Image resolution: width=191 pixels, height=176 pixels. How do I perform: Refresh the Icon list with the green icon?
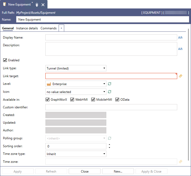[109, 92]
